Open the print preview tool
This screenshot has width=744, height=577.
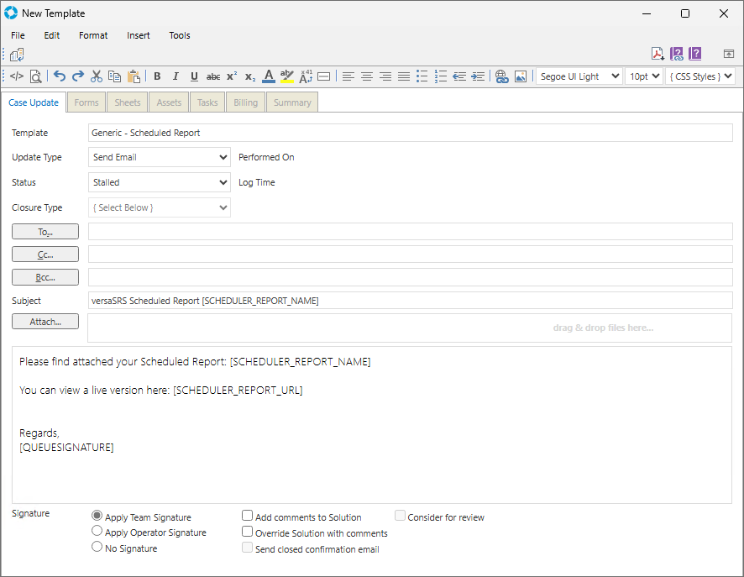click(35, 76)
